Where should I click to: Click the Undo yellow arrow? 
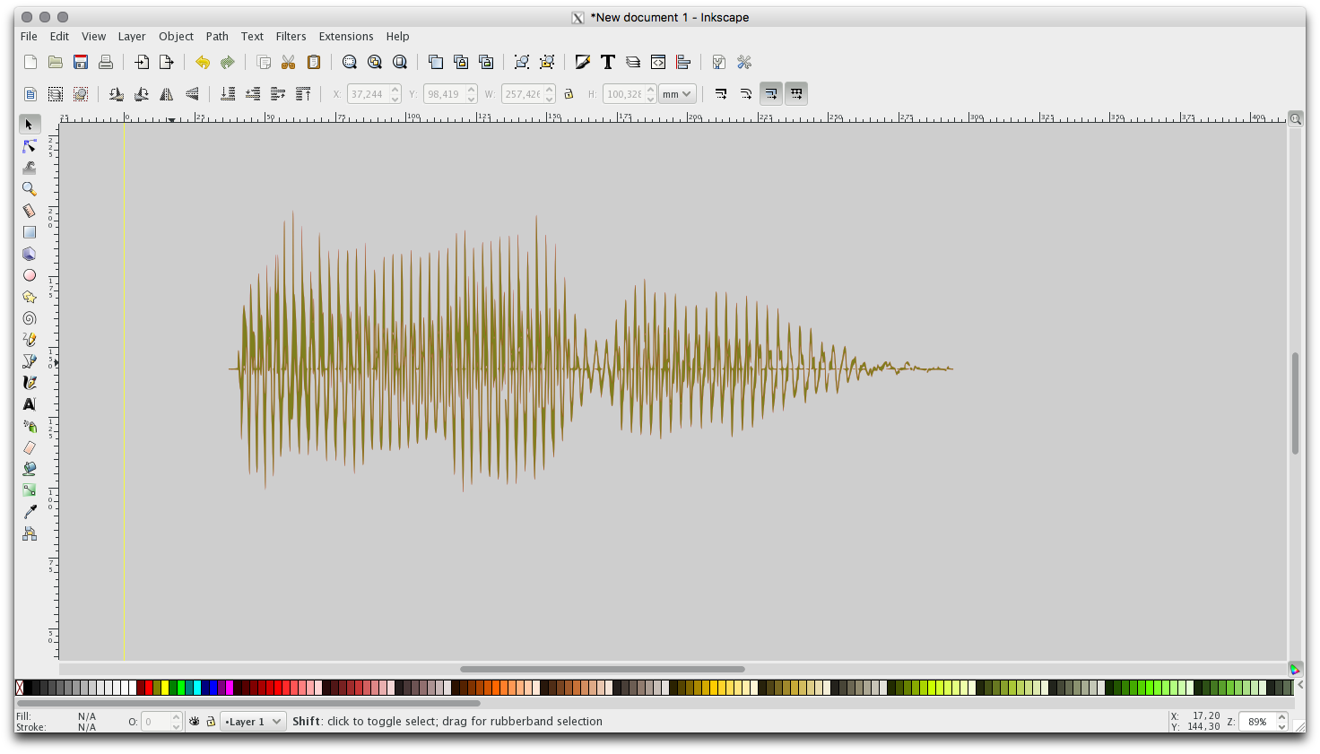[203, 62]
